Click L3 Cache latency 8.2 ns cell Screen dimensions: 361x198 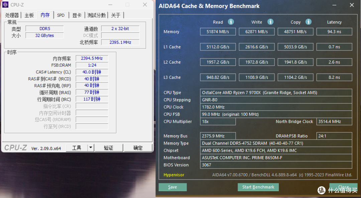(334, 77)
